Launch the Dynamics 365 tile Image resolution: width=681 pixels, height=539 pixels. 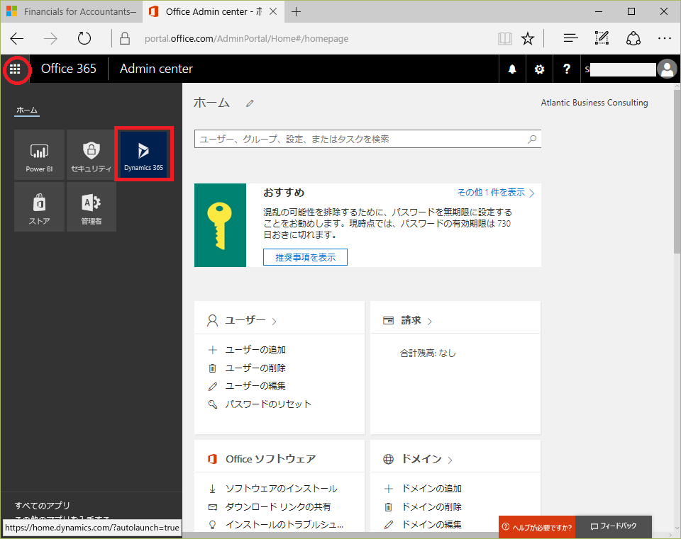(144, 154)
